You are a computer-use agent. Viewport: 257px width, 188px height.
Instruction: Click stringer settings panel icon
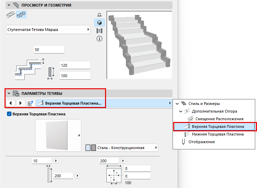16,93
